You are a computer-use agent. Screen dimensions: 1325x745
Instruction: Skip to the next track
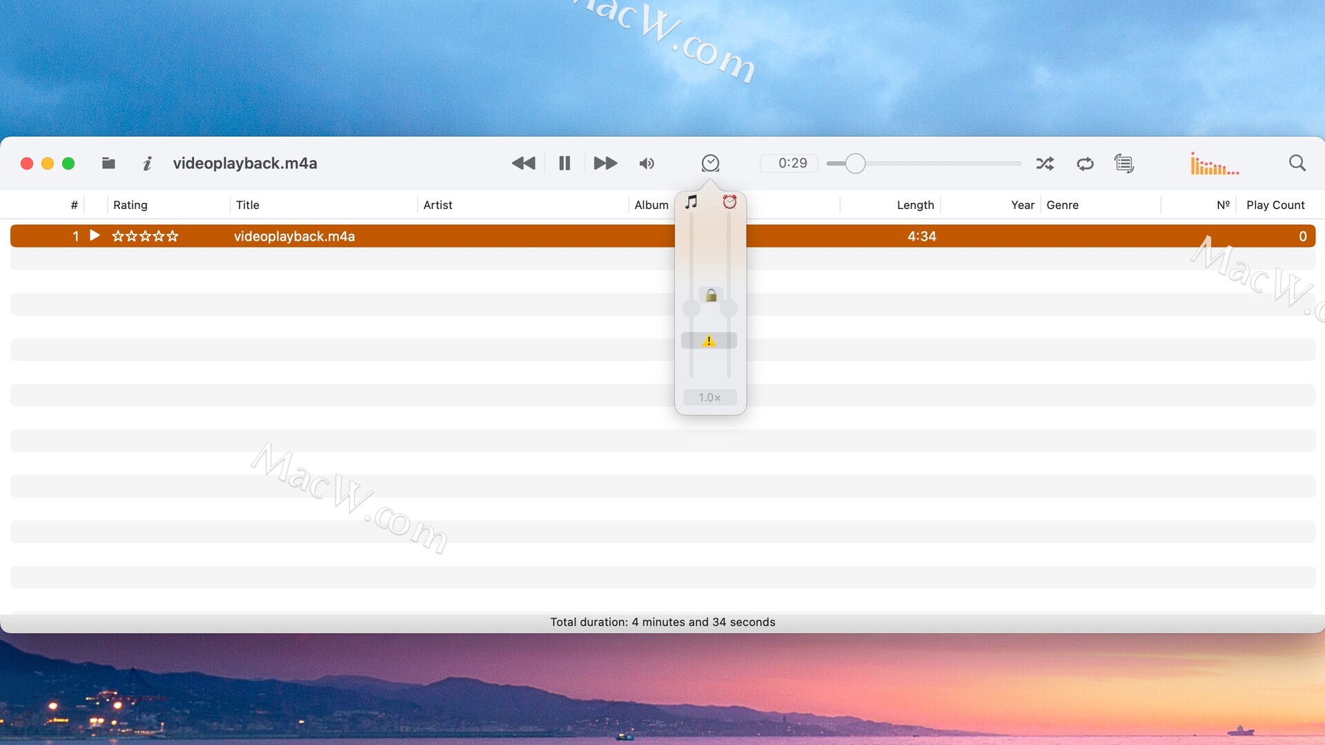tap(605, 163)
